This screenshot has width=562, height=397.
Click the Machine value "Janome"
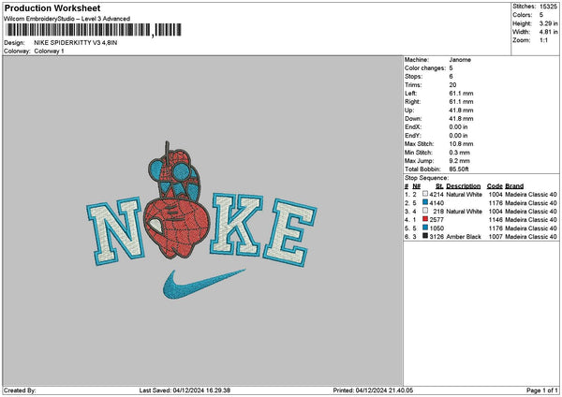460,60
